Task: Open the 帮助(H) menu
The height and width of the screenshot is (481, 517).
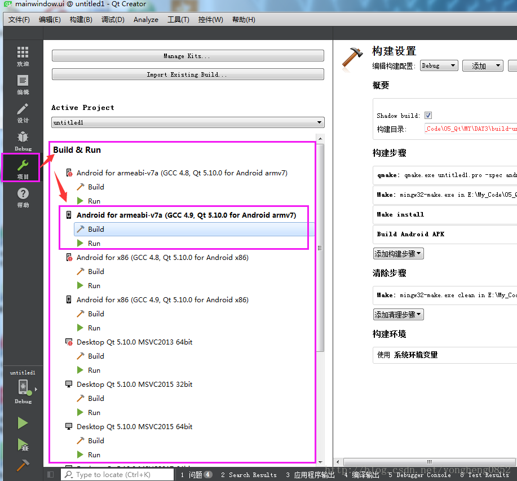Action: click(x=244, y=19)
